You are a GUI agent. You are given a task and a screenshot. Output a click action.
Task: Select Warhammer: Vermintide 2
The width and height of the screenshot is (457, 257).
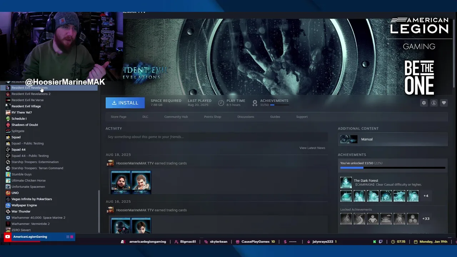(30, 224)
